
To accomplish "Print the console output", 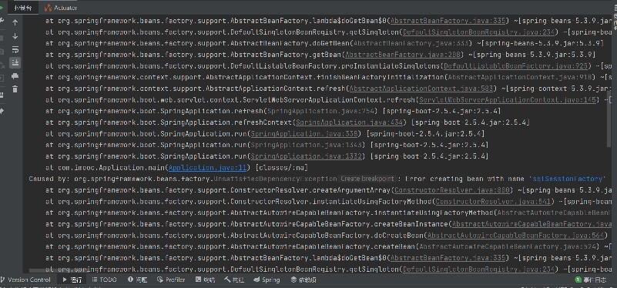I will (x=15, y=76).
